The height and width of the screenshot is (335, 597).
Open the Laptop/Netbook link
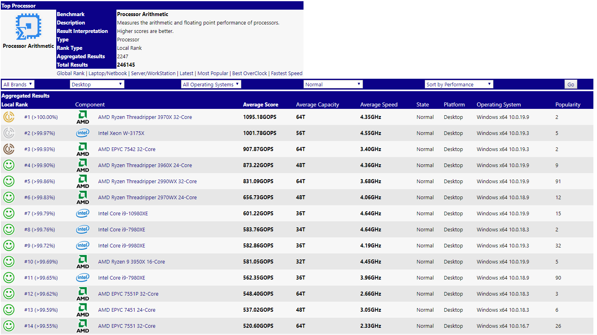[x=108, y=74]
